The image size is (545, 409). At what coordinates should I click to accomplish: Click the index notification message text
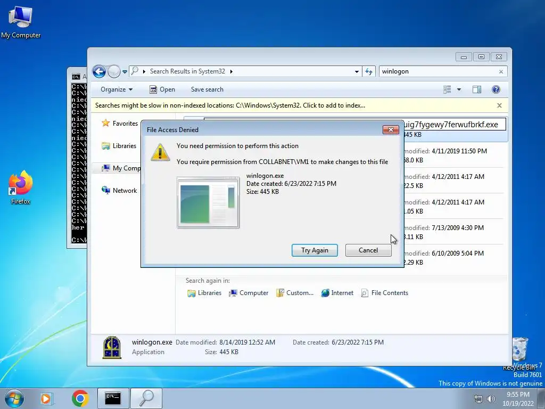[x=230, y=105]
